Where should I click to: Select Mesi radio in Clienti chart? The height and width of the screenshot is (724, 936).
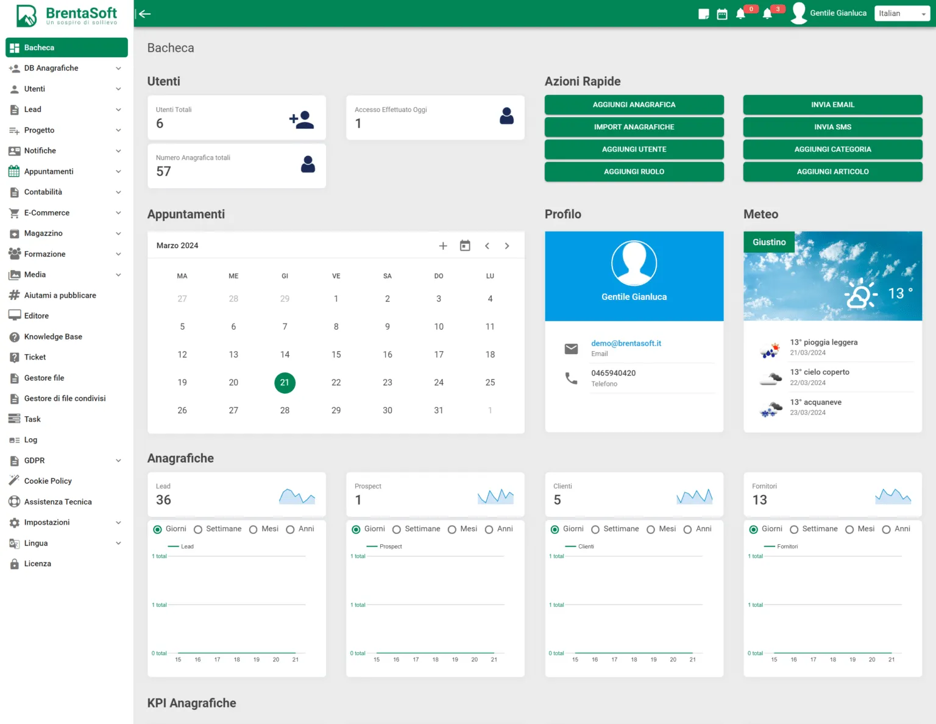coord(651,530)
